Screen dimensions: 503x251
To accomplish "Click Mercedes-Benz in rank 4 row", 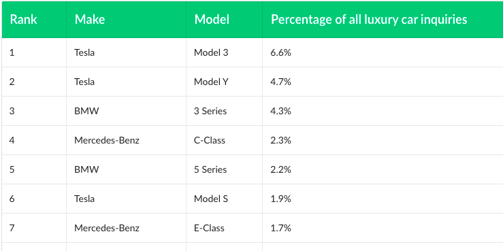I will click(x=107, y=140).
